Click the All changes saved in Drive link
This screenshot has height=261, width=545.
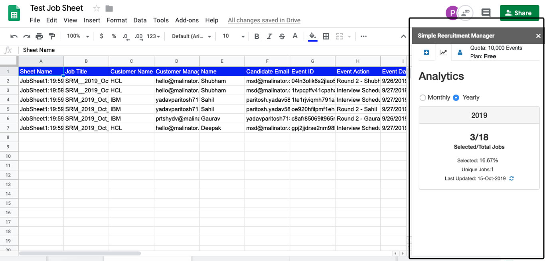[x=264, y=20]
